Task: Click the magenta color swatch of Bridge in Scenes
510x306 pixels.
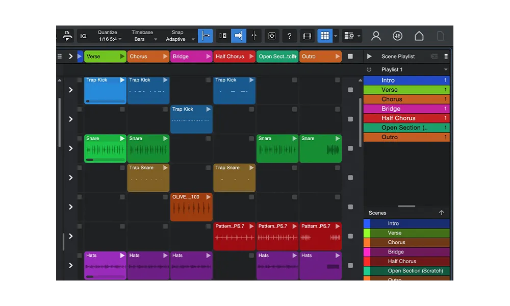Action: [367, 252]
